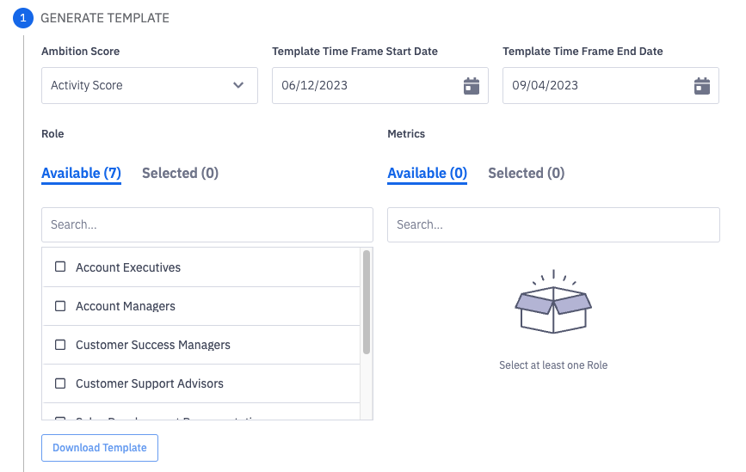
Task: Expand the Ambition Score dropdown
Action: 149,86
